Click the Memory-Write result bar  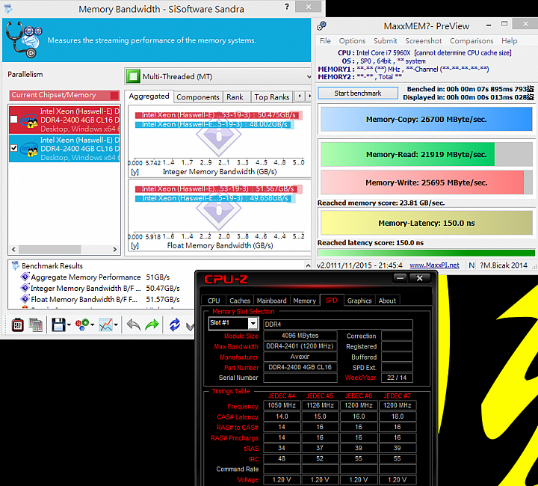(x=426, y=182)
